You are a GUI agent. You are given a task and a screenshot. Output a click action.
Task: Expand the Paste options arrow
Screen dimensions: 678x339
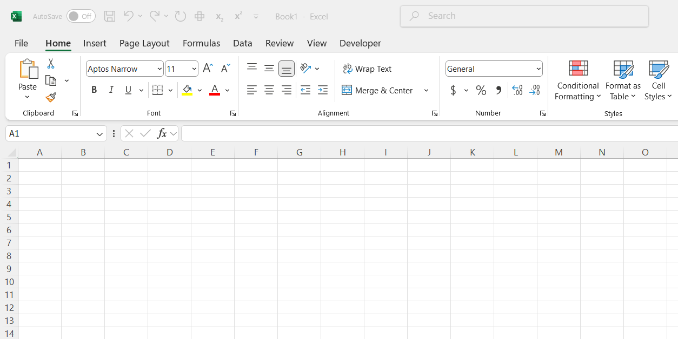tap(28, 97)
